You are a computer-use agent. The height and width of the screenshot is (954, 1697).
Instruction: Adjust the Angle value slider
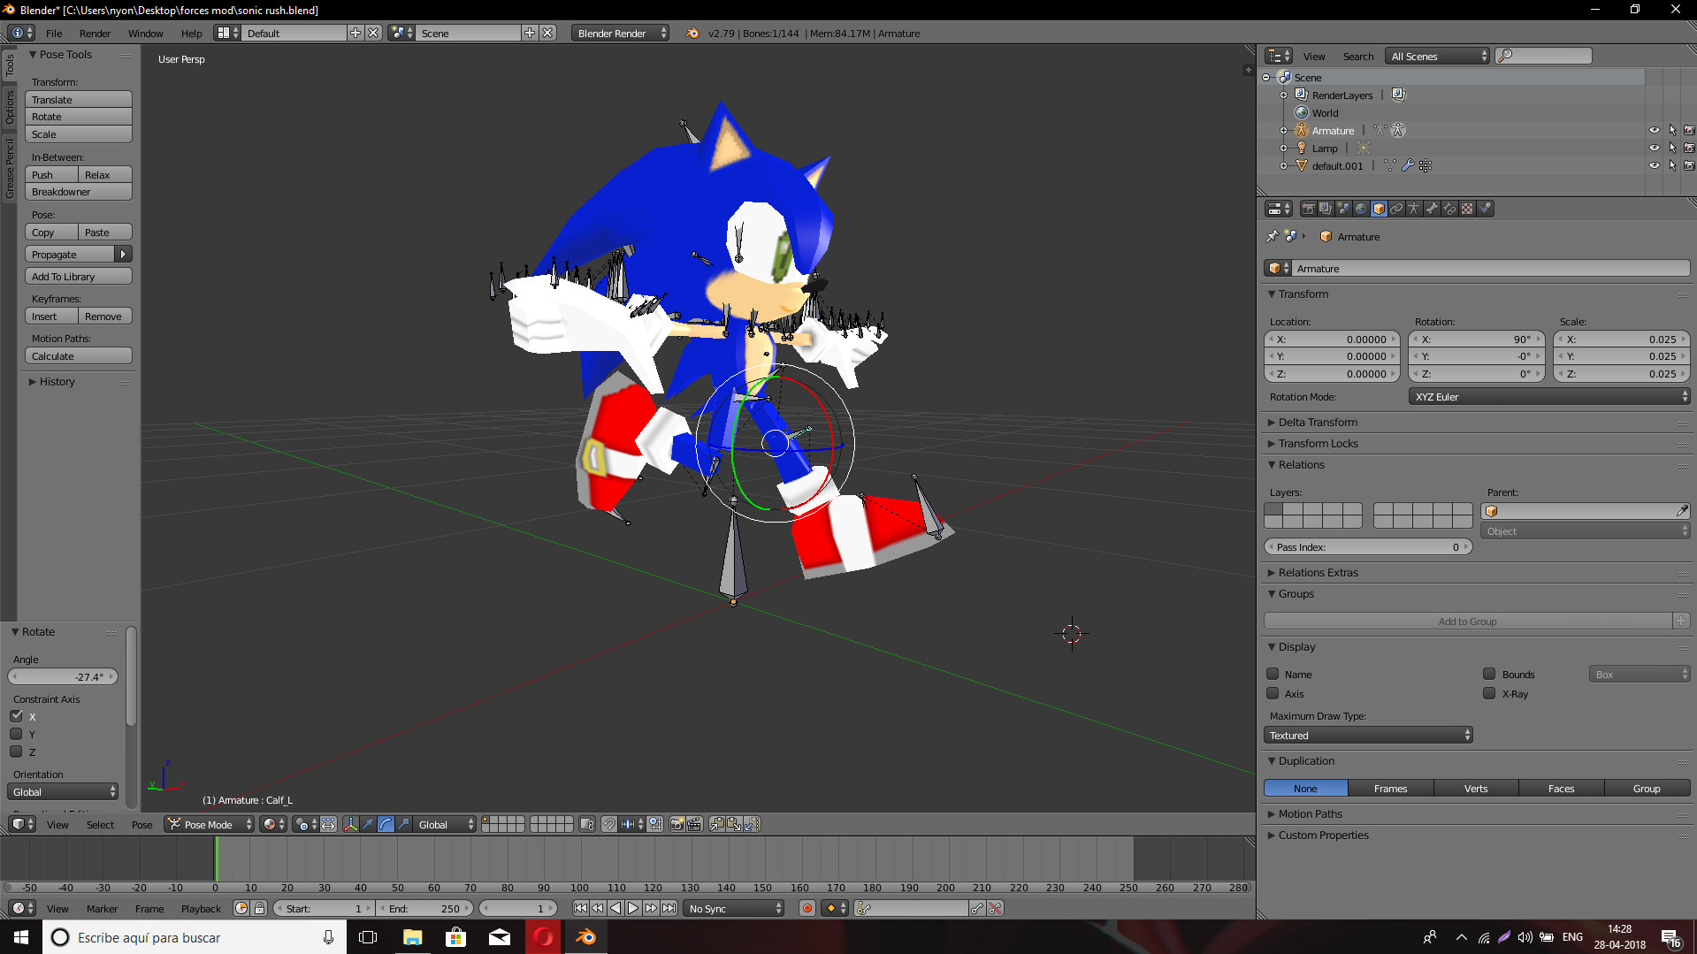[62, 676]
